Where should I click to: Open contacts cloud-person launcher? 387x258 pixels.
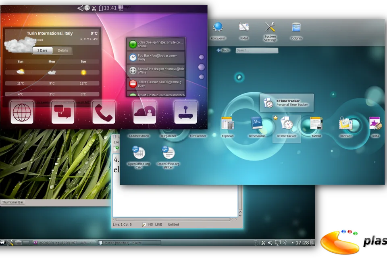tap(145, 112)
